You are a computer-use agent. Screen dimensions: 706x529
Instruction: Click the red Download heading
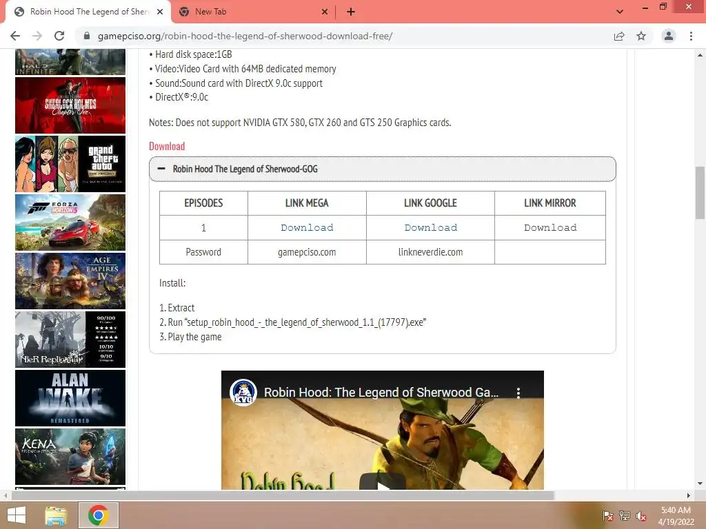pos(167,146)
